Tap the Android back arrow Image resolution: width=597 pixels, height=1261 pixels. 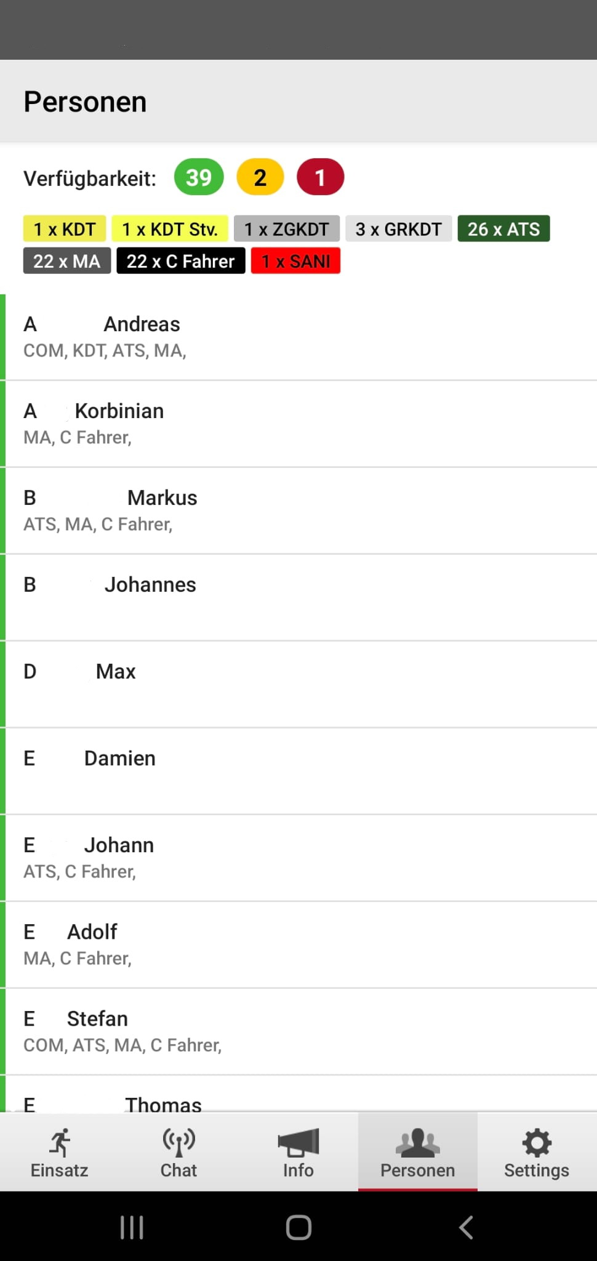tap(466, 1227)
